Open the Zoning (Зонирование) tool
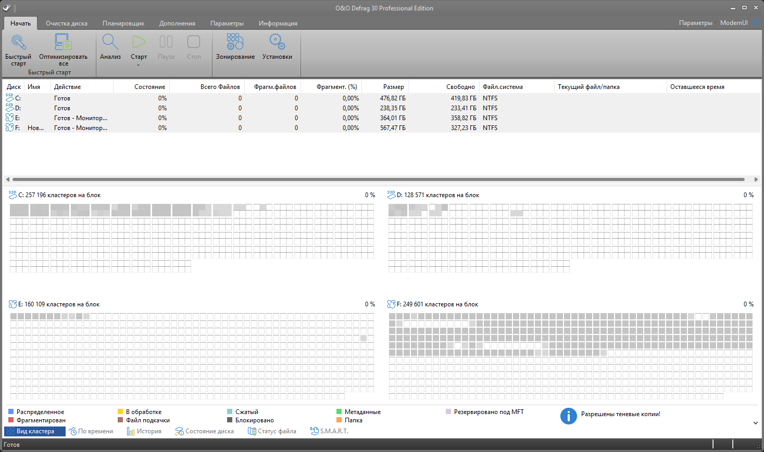764x452 pixels. pos(235,43)
